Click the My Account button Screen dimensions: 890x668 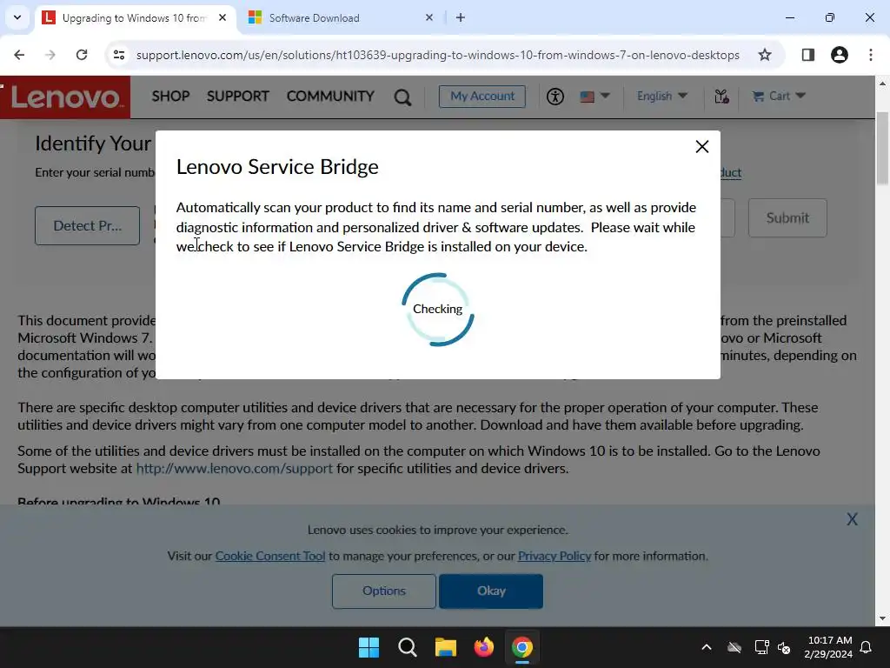point(482,96)
